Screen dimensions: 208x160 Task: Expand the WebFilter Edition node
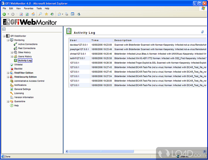pos(8,73)
